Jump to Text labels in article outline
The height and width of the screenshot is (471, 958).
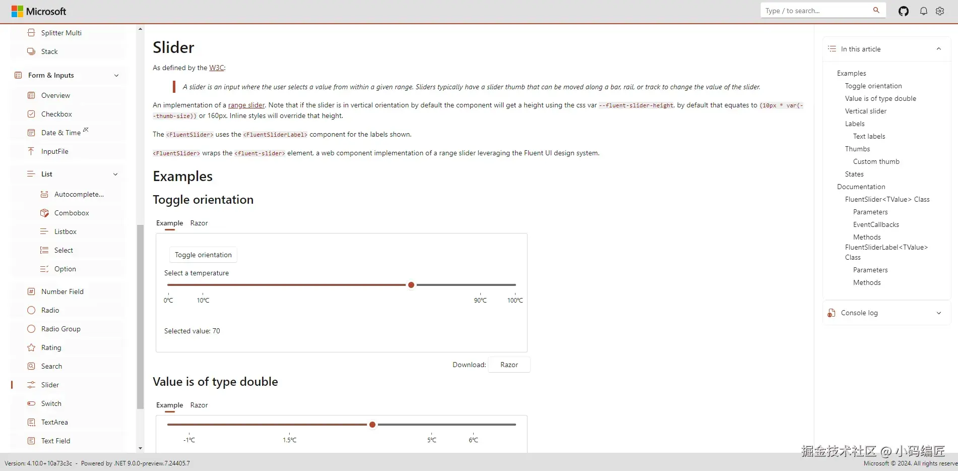point(869,136)
